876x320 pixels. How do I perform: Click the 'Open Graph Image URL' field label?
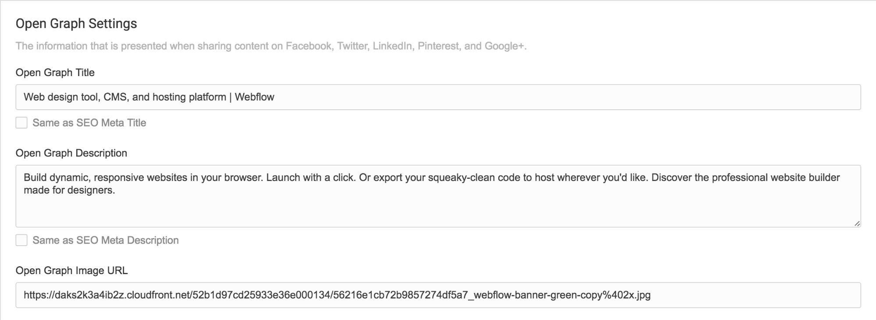tap(72, 271)
